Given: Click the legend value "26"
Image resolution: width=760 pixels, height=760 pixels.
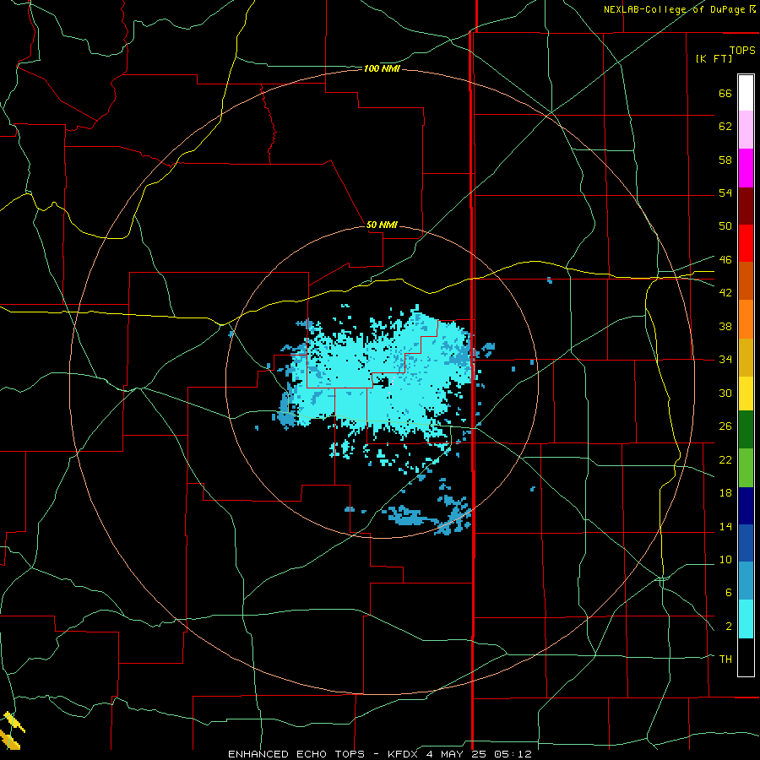Looking at the screenshot, I should 725,426.
